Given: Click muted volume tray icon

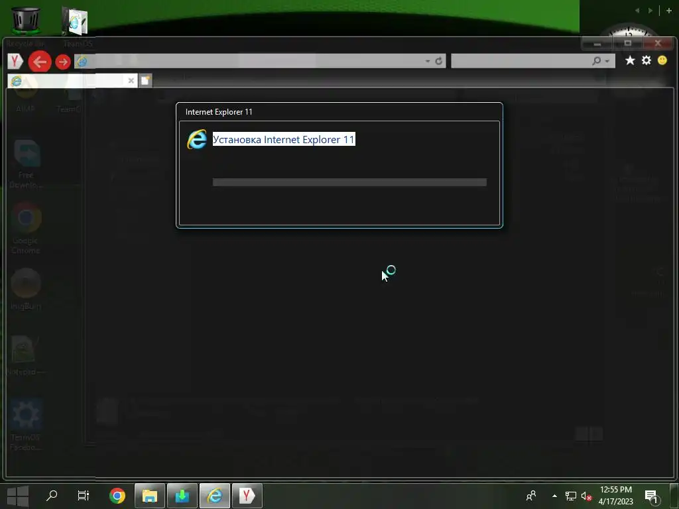Looking at the screenshot, I should pyautogui.click(x=586, y=496).
